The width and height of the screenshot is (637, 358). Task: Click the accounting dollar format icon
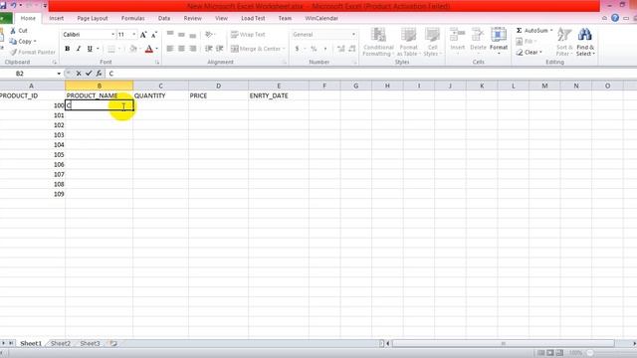297,49
